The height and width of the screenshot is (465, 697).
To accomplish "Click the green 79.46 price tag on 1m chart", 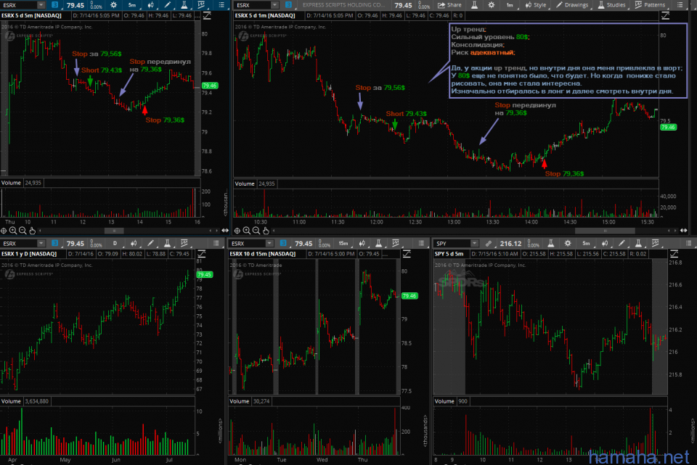I will tap(668, 128).
